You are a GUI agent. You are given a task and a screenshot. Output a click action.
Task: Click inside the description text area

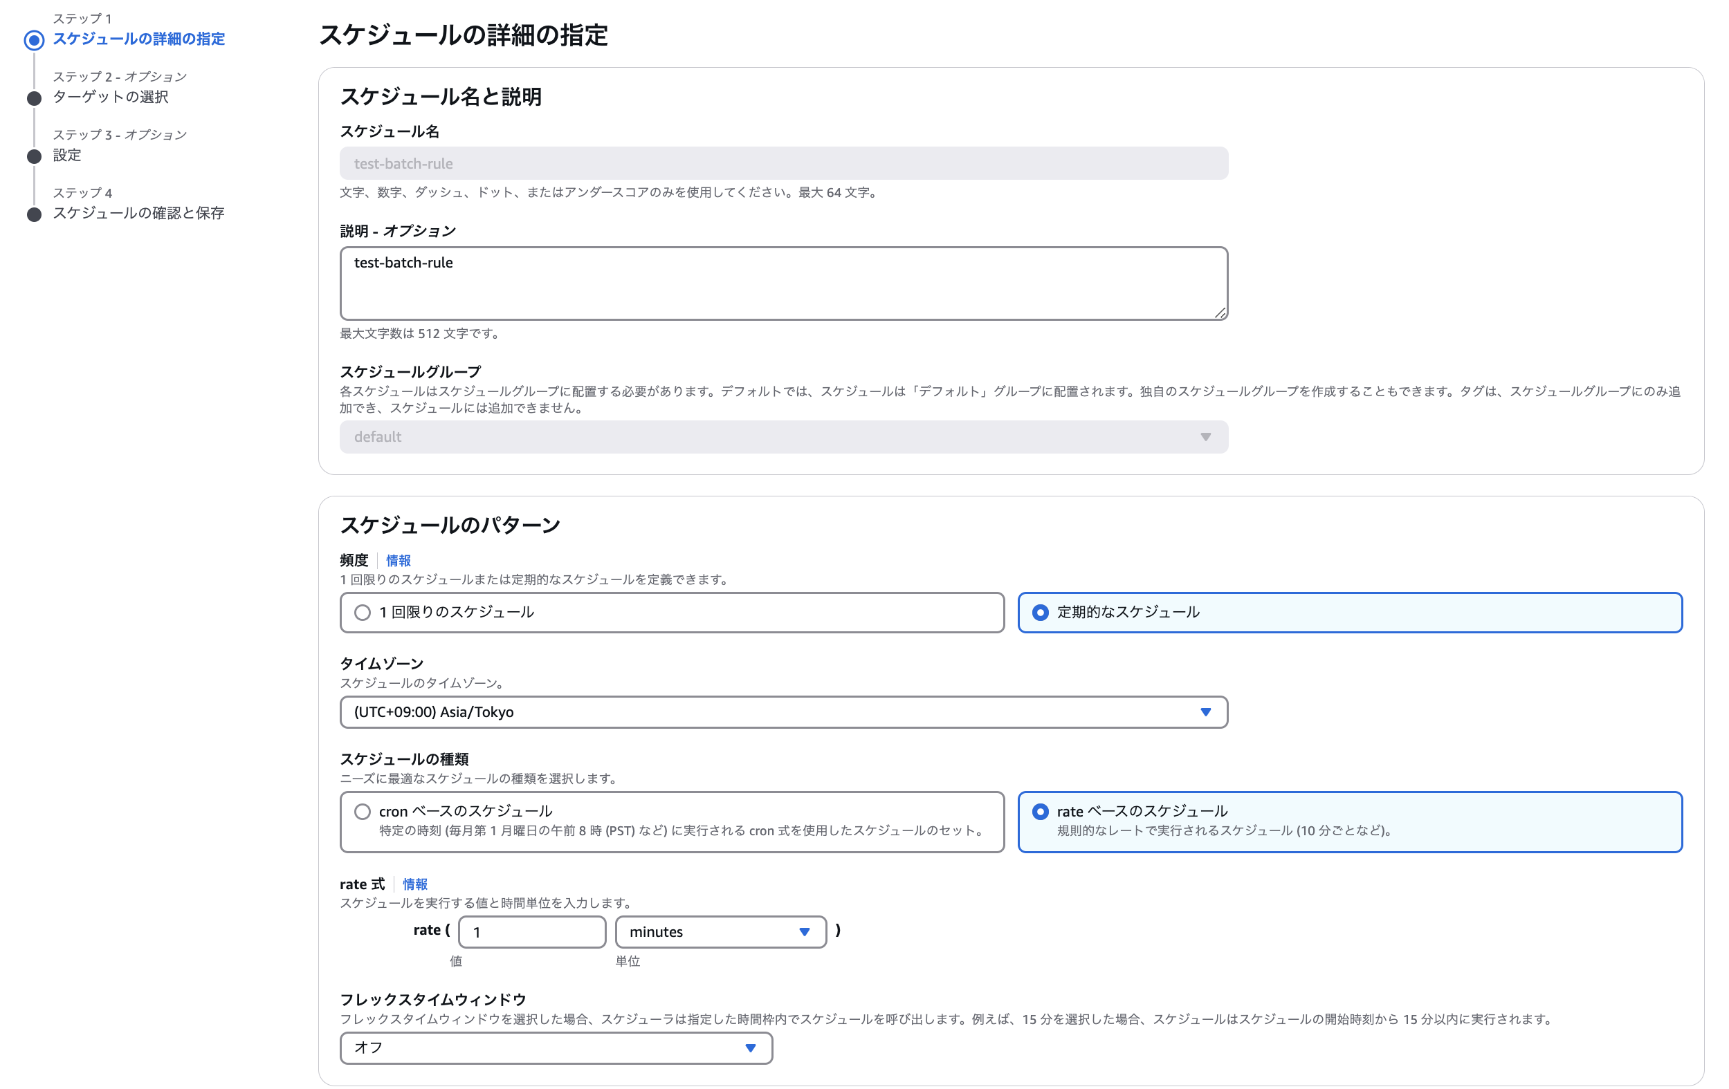tap(783, 283)
